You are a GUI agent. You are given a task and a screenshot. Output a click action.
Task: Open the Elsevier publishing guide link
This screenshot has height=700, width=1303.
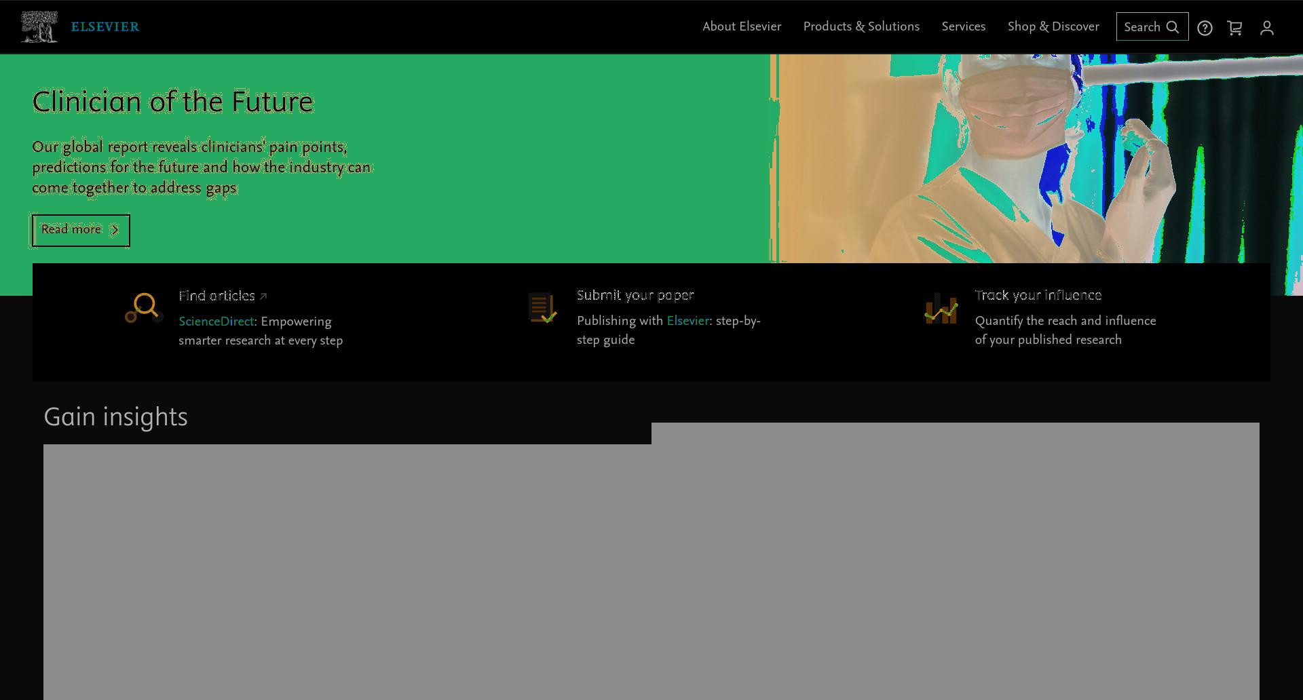687,321
